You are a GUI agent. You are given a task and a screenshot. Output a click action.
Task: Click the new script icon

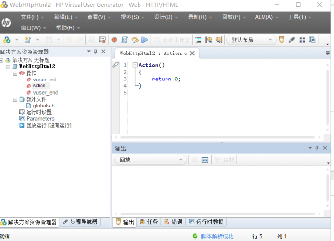(28, 40)
